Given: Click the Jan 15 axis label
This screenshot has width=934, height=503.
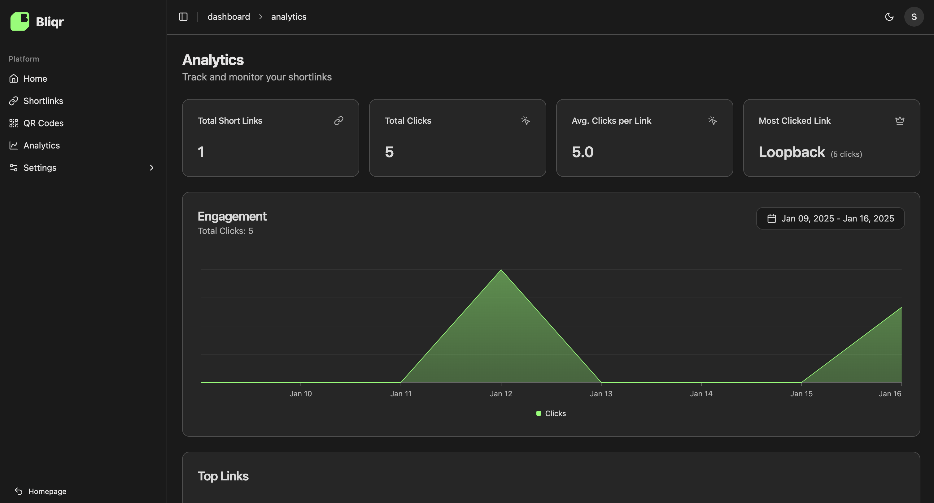Looking at the screenshot, I should click(x=801, y=393).
